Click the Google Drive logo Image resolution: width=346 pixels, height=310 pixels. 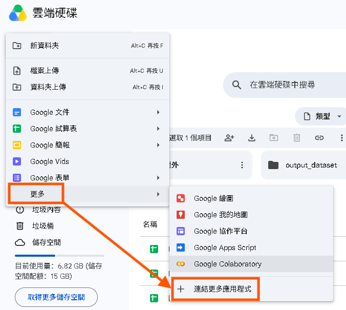click(18, 13)
